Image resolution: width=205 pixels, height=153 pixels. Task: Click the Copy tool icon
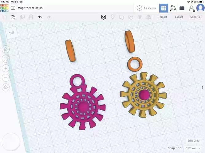point(4,17)
